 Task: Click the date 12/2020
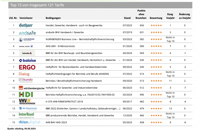coord(128,116)
